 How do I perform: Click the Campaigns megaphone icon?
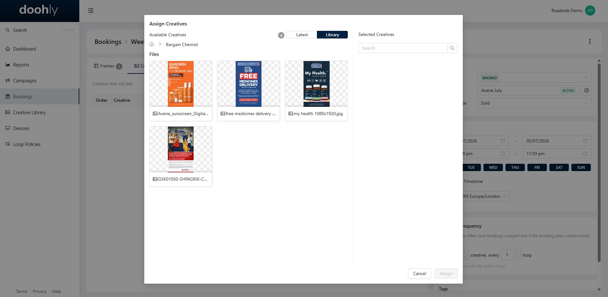8,81
